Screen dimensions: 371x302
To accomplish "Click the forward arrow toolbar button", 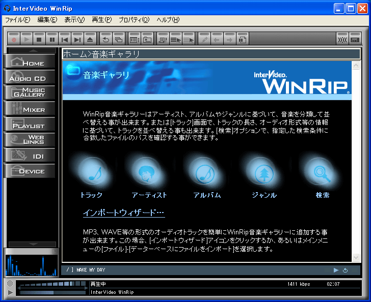I will [229, 39].
